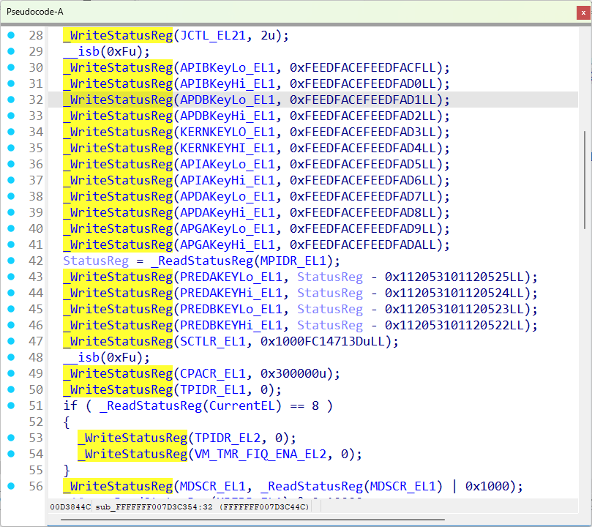Click breakpoint dot beside line 51
Viewport: 592px width, 527px height.
pyautogui.click(x=11, y=405)
